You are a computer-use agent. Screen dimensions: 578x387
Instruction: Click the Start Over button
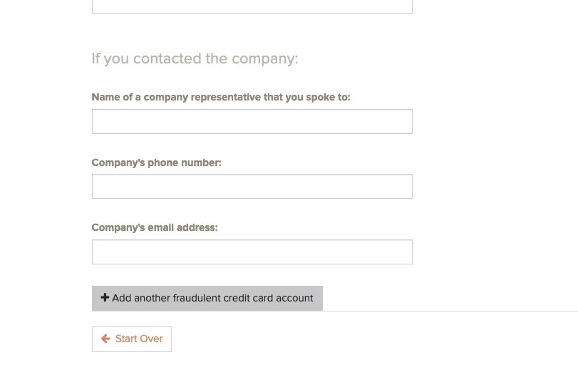(132, 339)
